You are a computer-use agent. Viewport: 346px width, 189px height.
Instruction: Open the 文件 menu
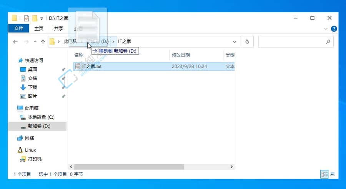click(x=18, y=28)
